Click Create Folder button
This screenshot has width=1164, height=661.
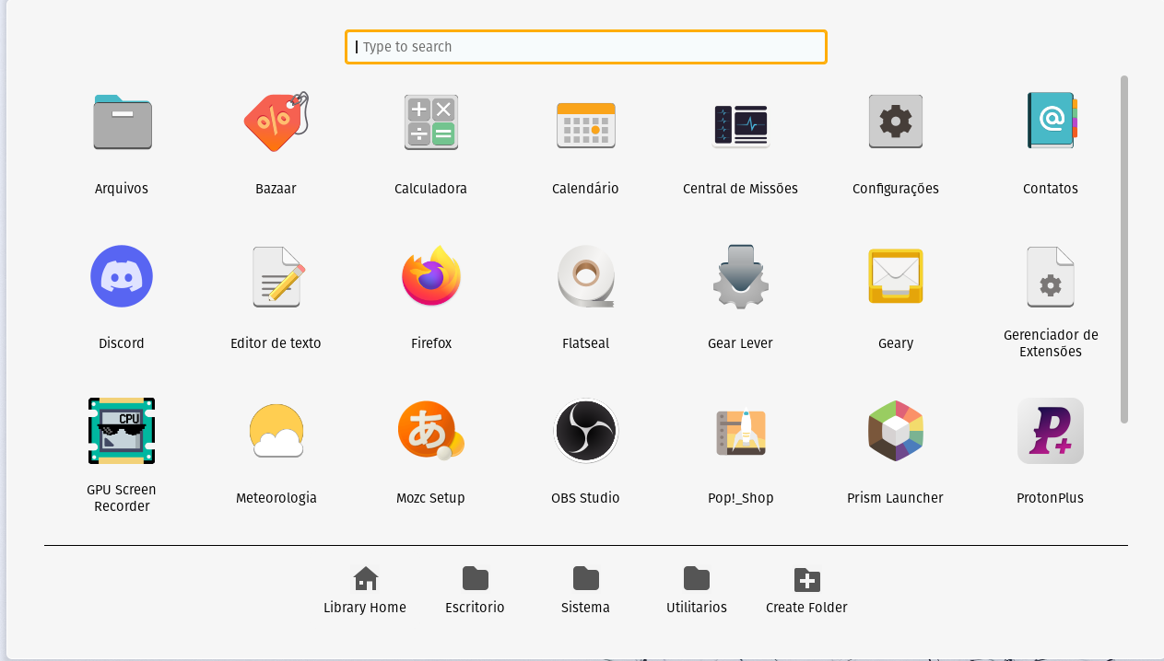806,590
